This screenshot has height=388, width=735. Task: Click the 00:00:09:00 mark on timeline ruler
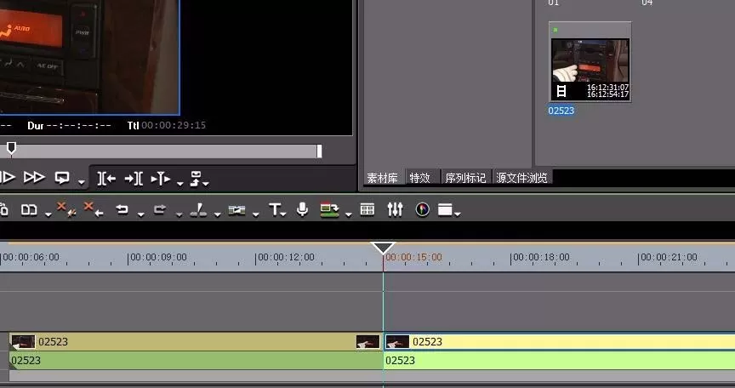(x=157, y=257)
